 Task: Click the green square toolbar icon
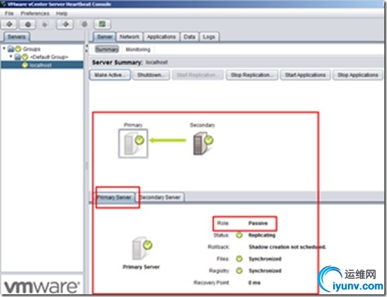pos(102,24)
